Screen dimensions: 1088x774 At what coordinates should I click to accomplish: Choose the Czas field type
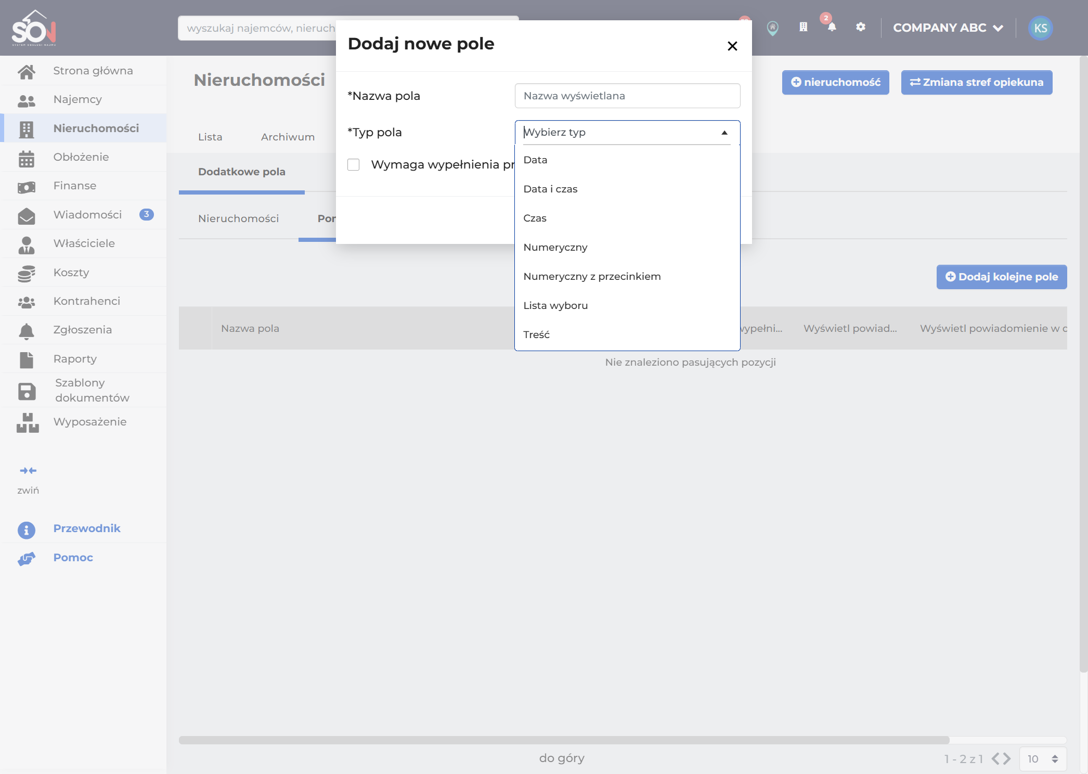(627, 218)
